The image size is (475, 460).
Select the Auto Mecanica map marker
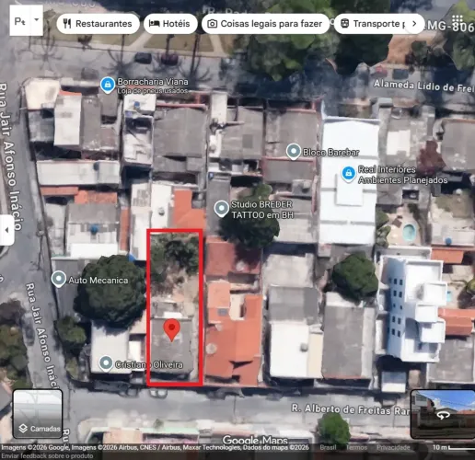pos(58,279)
